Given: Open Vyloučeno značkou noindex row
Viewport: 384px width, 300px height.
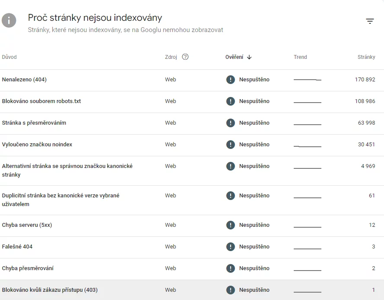Looking at the screenshot, I should click(192, 145).
